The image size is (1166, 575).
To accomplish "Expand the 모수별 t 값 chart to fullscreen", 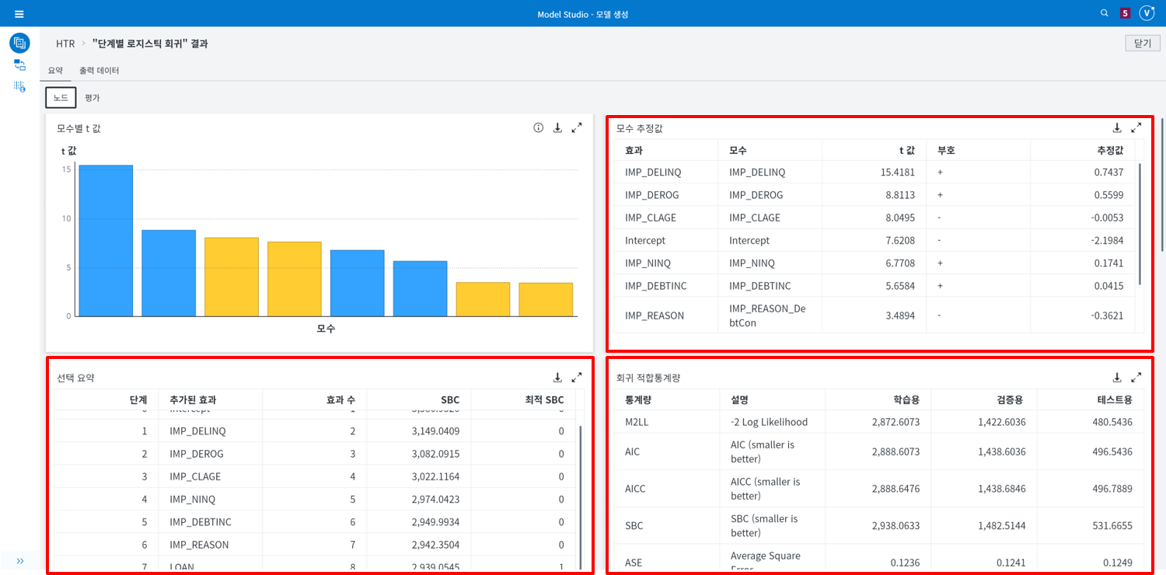I will 576,127.
